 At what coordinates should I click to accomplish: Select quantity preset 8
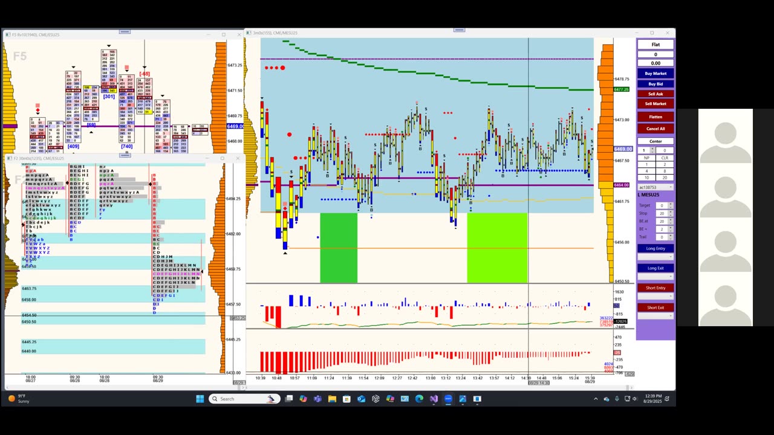(665, 171)
